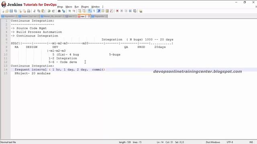
Task: Click the last icon on the toolbar
Action: (141, 11)
